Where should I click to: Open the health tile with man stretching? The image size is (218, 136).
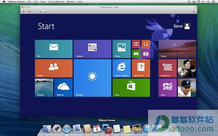click(x=187, y=68)
